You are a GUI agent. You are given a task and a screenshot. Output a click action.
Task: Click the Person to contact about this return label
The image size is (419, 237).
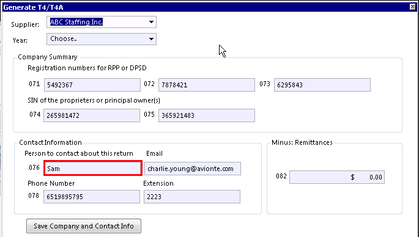tap(79, 153)
